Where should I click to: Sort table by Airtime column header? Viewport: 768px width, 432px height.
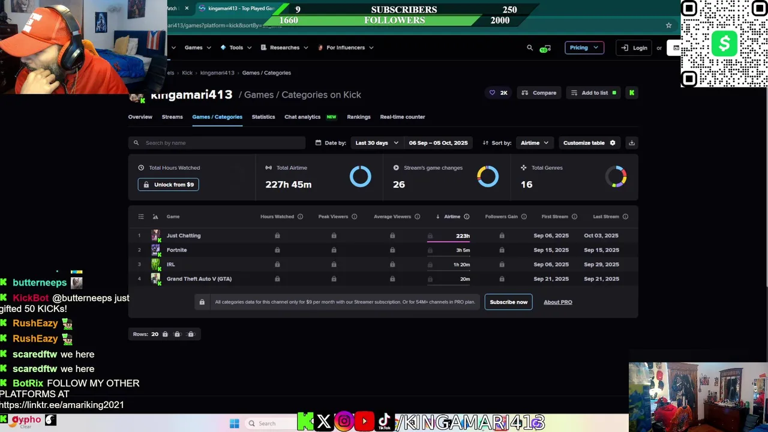point(452,217)
